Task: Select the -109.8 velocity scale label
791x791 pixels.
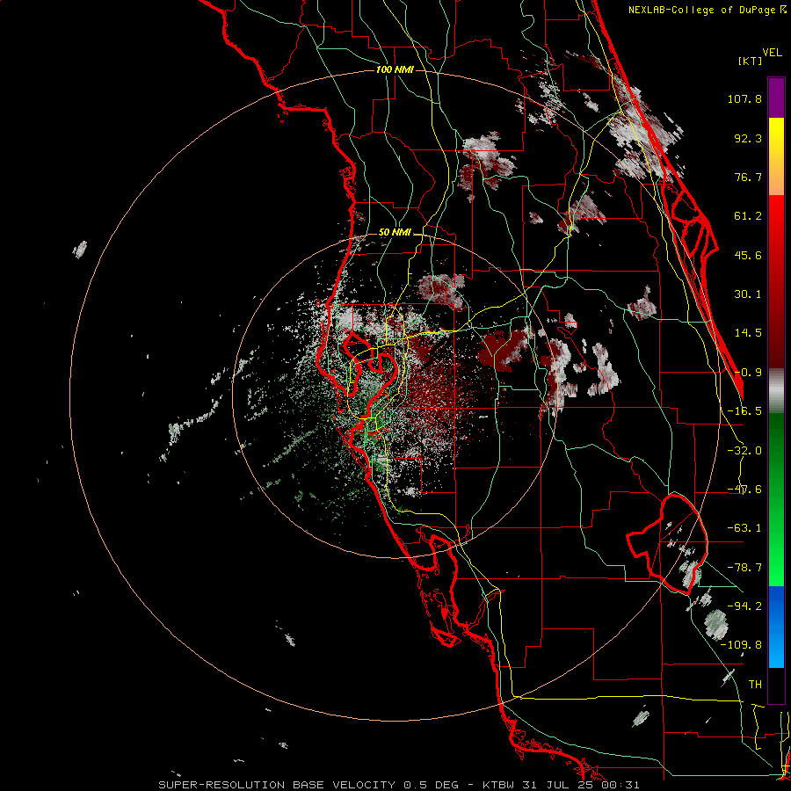Action: coord(741,645)
